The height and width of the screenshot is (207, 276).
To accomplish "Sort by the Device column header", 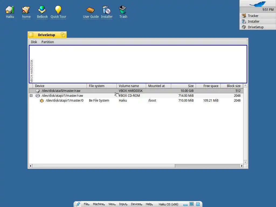I will point(60,86).
